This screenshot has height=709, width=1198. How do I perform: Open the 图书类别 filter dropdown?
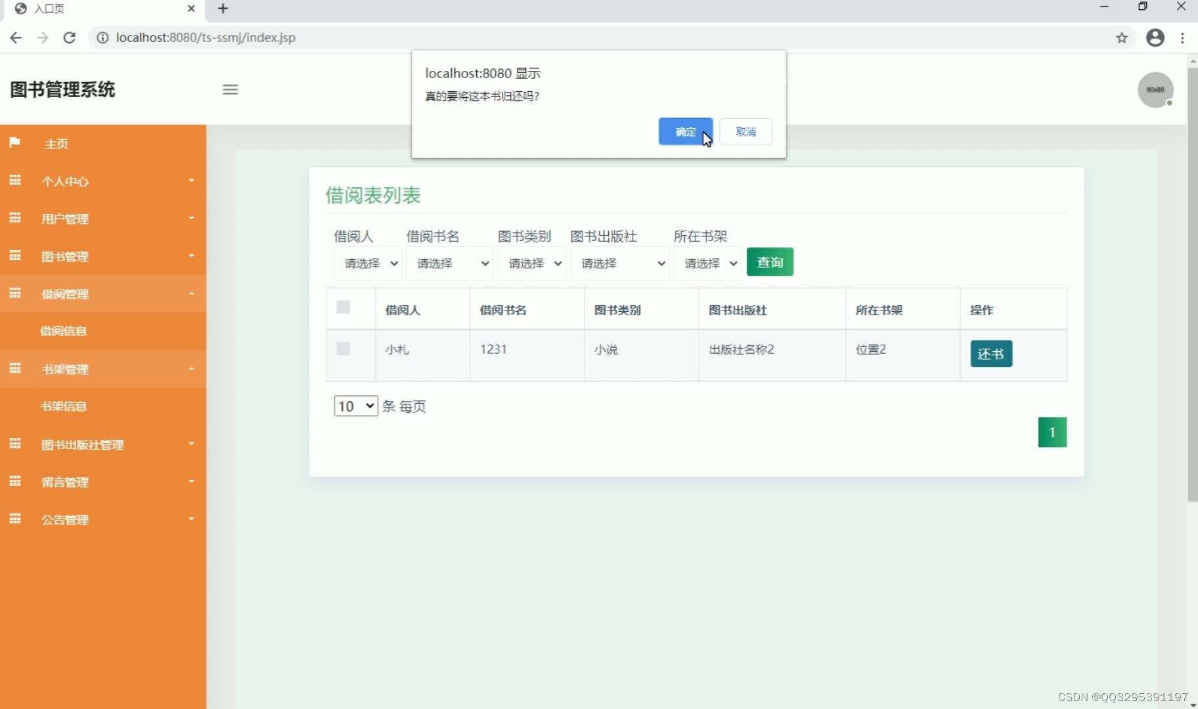532,263
